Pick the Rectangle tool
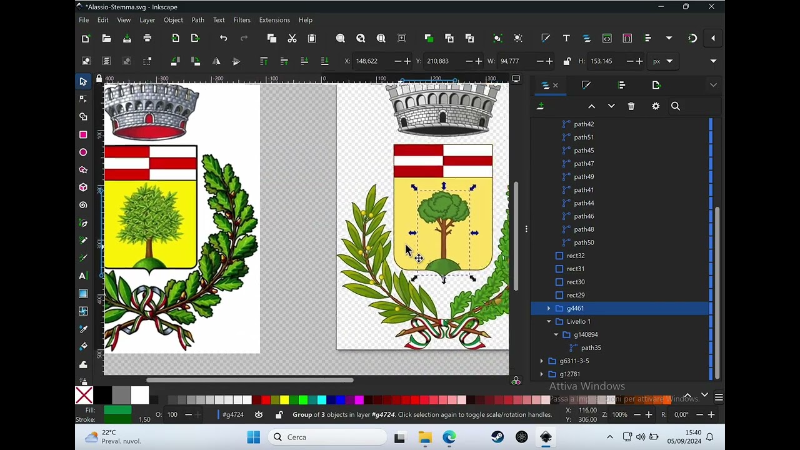 83,134
